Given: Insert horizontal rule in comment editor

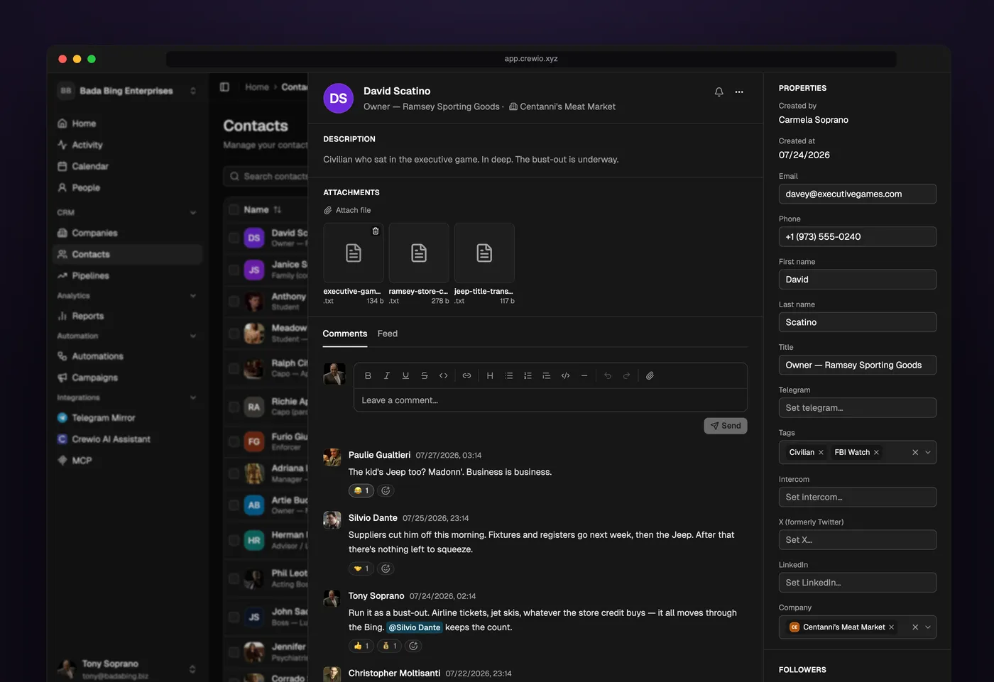Looking at the screenshot, I should coord(584,376).
